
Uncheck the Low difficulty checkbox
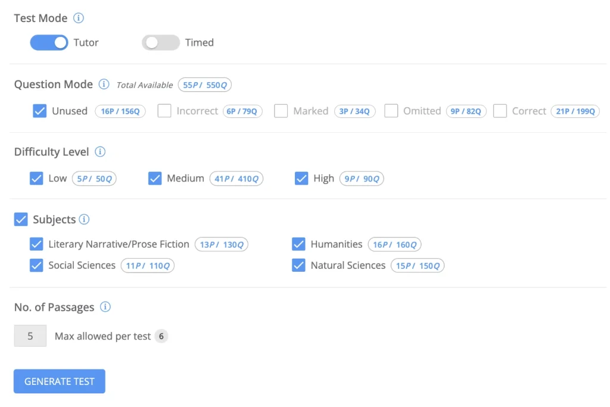(36, 178)
